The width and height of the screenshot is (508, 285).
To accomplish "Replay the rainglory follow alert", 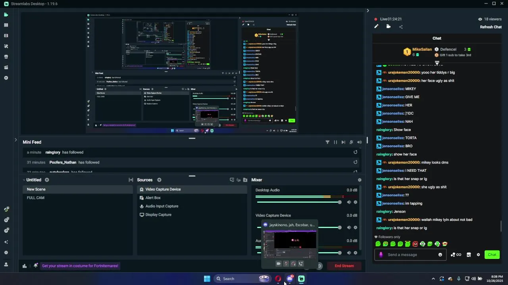I will click(x=355, y=152).
